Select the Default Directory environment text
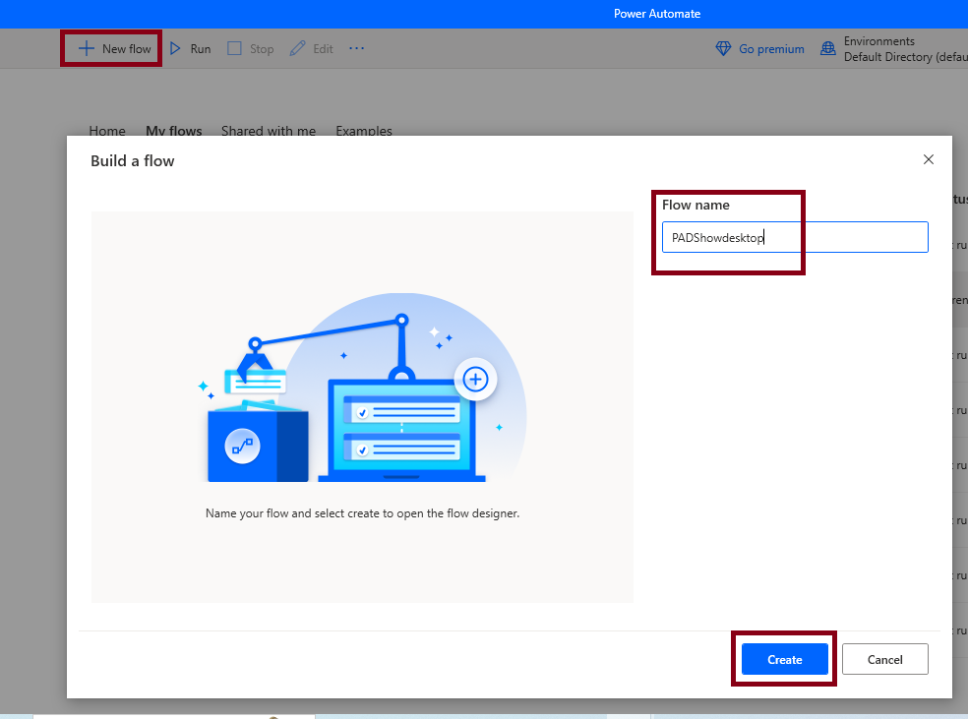 (906, 57)
